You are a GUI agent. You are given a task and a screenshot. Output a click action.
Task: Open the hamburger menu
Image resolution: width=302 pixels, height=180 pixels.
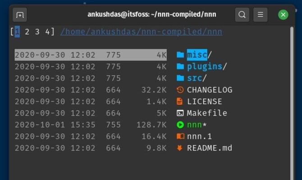click(261, 14)
